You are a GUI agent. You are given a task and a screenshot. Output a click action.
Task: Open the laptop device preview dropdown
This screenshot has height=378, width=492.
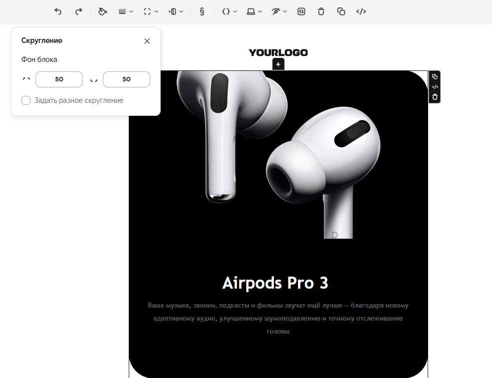[254, 11]
